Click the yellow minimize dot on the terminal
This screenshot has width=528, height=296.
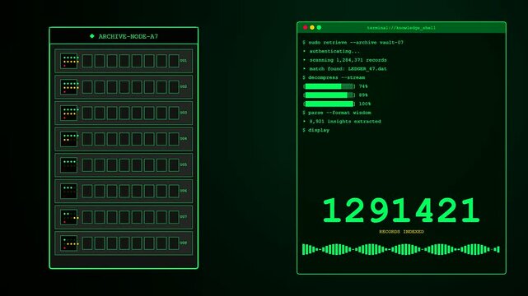312,28
